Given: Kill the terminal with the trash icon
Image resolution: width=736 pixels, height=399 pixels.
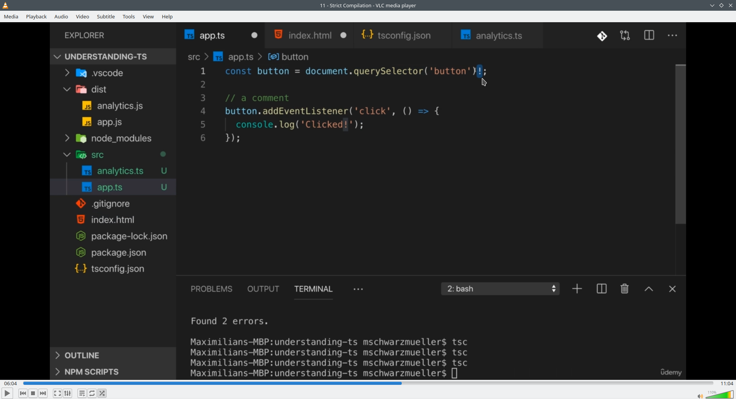Looking at the screenshot, I should click(625, 289).
